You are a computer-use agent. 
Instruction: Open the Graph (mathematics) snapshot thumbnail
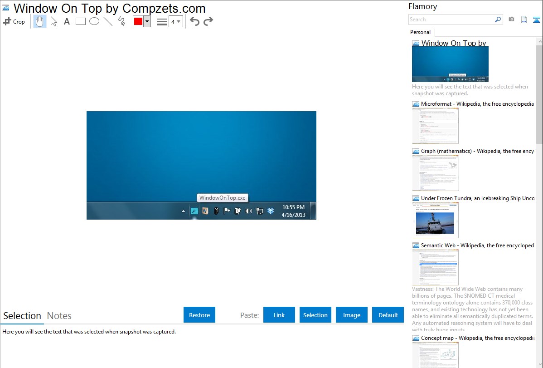click(435, 173)
